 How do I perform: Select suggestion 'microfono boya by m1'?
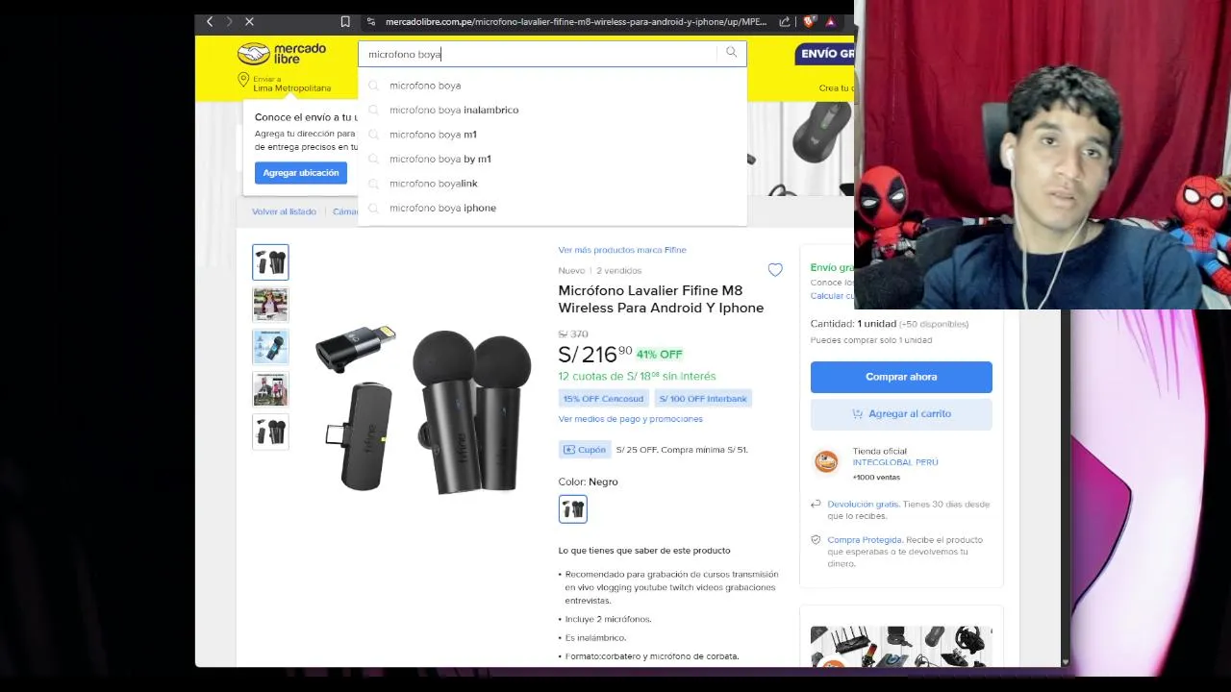pyautogui.click(x=552, y=159)
